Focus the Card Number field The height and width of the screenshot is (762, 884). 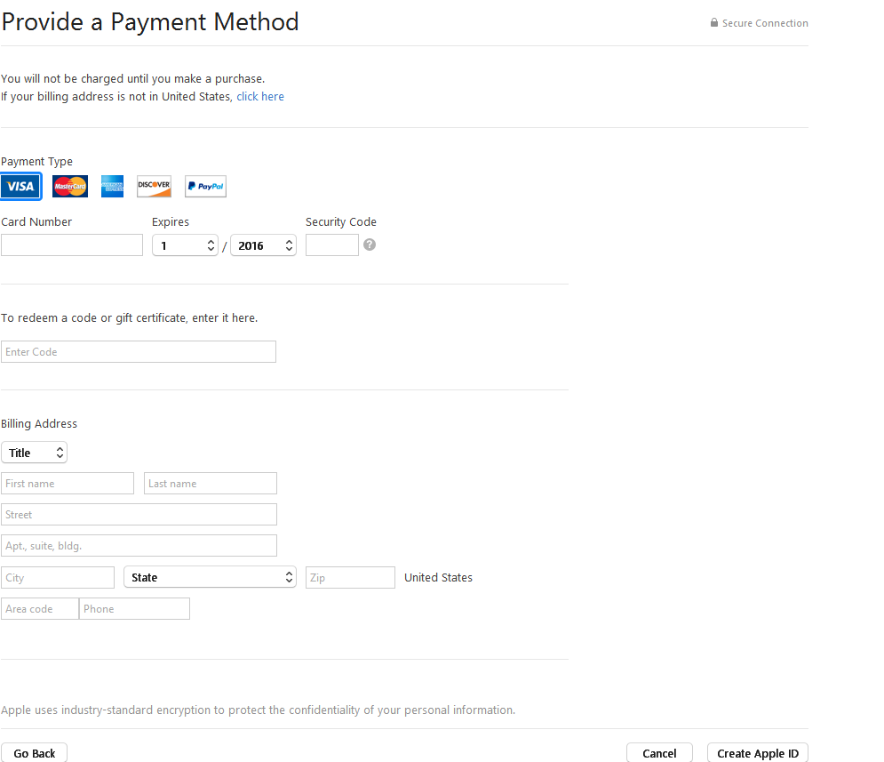(x=72, y=245)
